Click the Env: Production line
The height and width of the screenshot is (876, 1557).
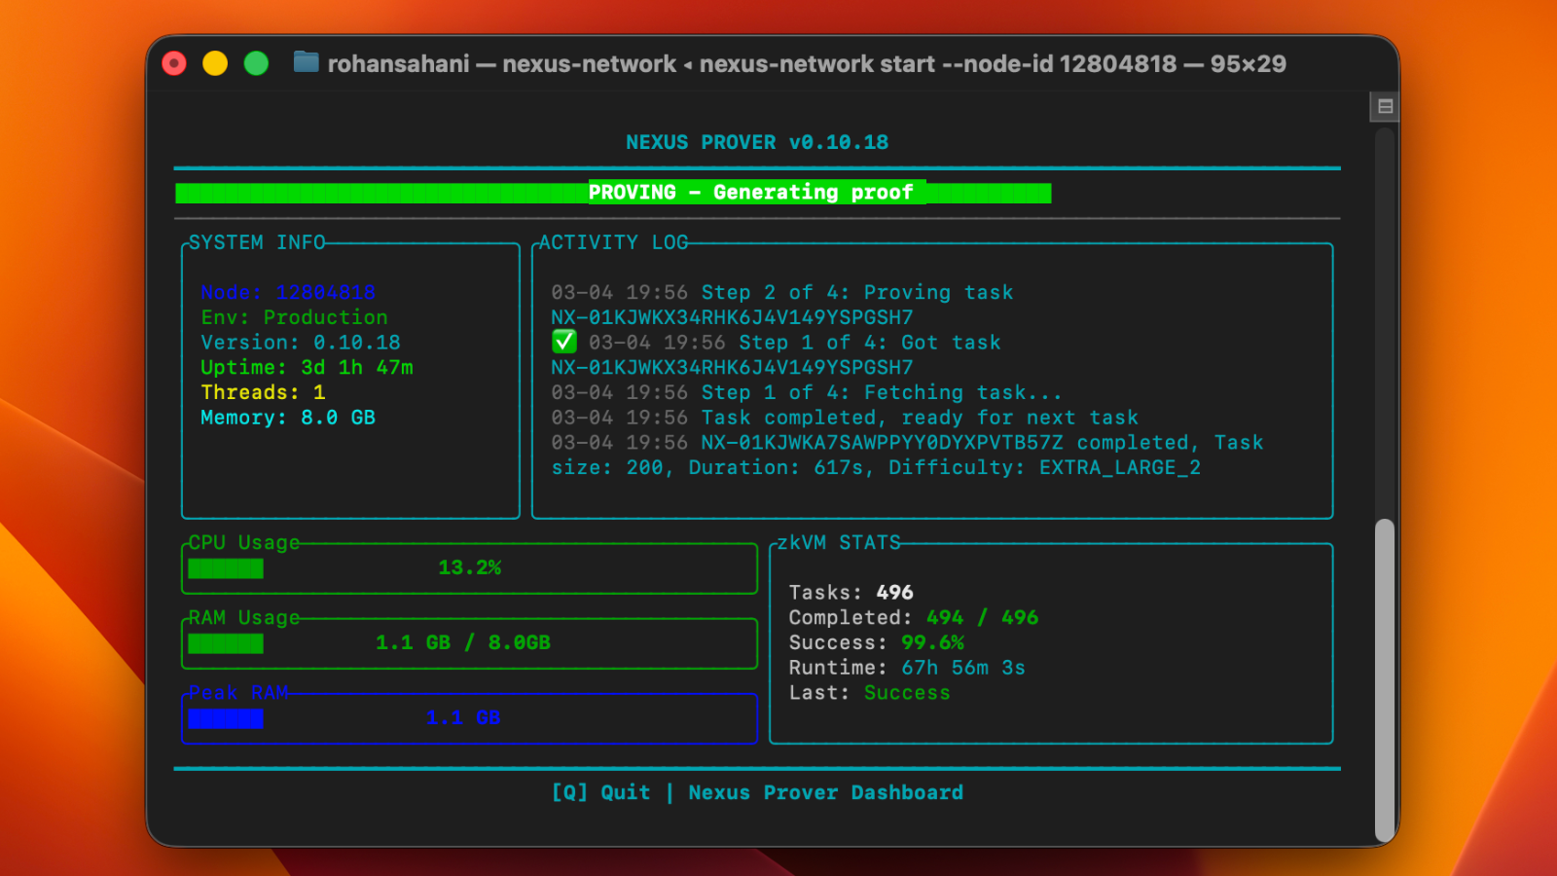pyautogui.click(x=294, y=317)
